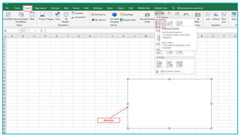Expand the Screenshot dropdown arrow

click(x=86, y=17)
